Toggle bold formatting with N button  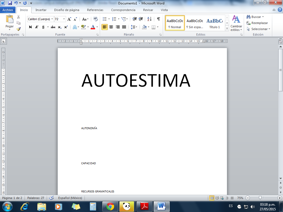[x=30, y=27]
